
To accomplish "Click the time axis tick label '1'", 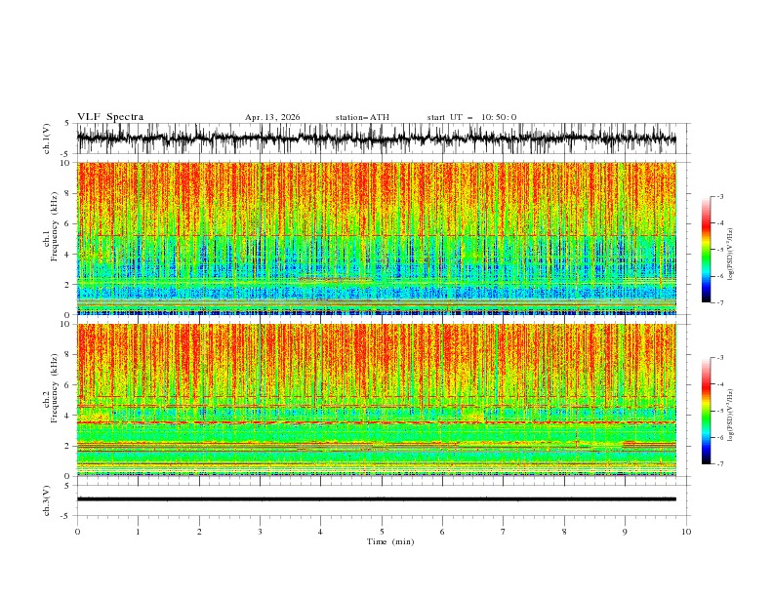I will point(138,532).
